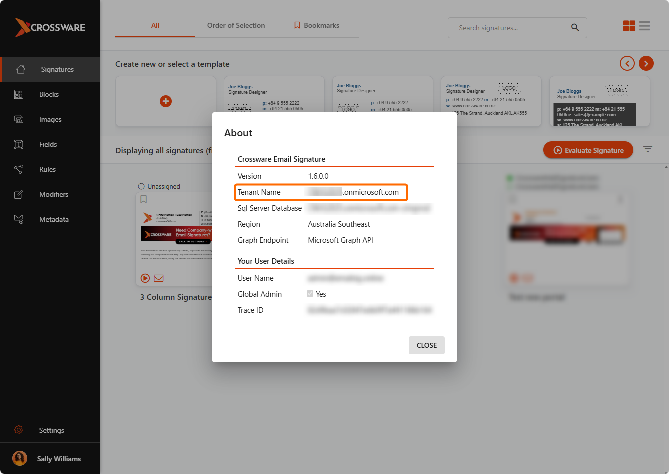This screenshot has height=474, width=669.
Task: Click Sally Williams' profile avatar
Action: pos(20,458)
